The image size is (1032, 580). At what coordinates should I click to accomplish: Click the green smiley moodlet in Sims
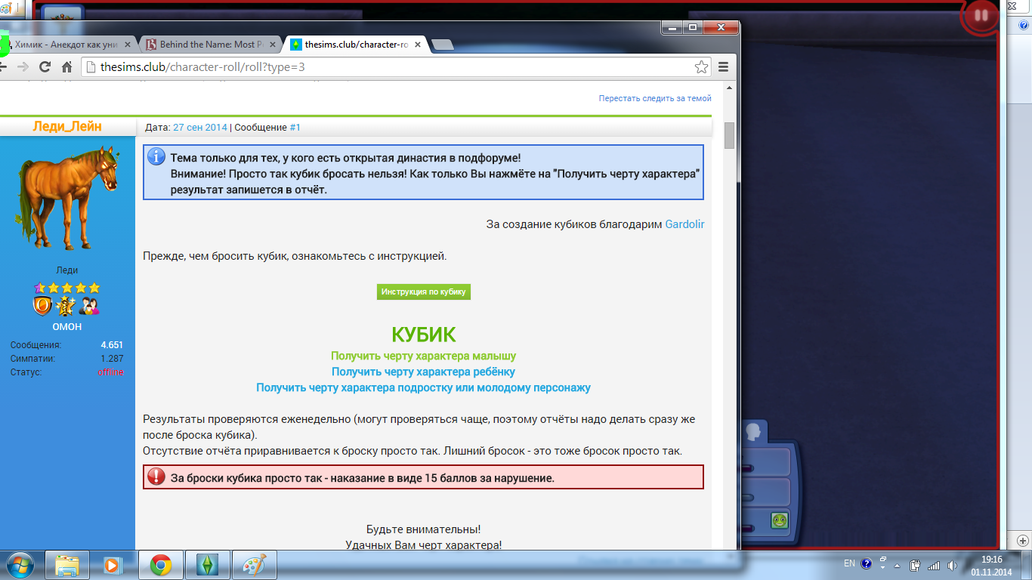pyautogui.click(x=780, y=520)
